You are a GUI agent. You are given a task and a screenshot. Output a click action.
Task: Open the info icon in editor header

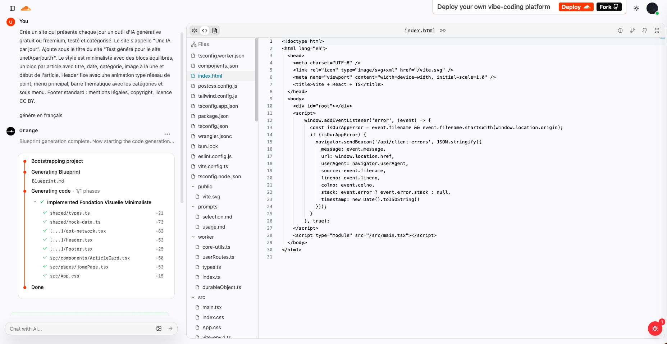pyautogui.click(x=620, y=31)
